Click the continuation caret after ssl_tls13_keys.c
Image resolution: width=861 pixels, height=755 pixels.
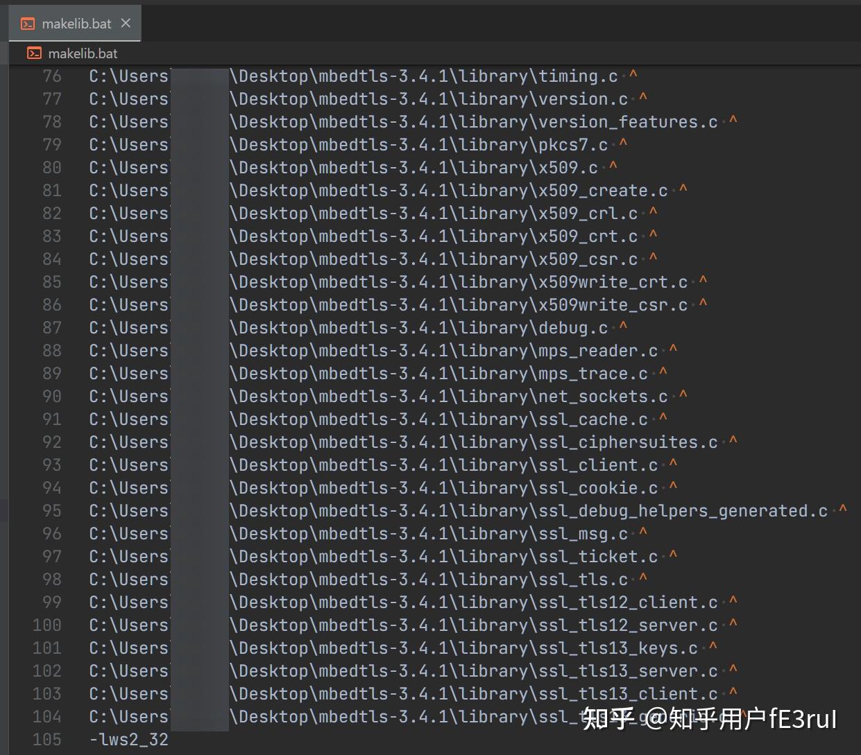pos(713,647)
